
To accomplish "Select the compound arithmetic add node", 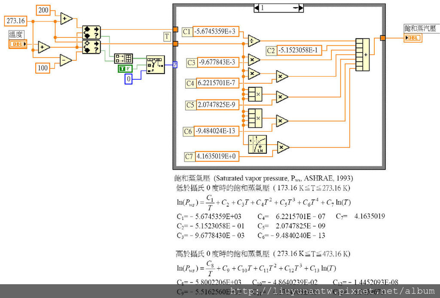I will click(363, 55).
